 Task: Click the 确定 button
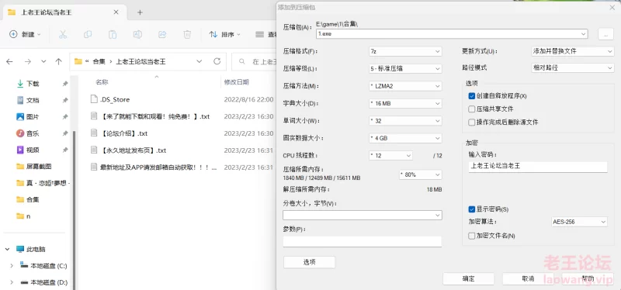point(468,278)
